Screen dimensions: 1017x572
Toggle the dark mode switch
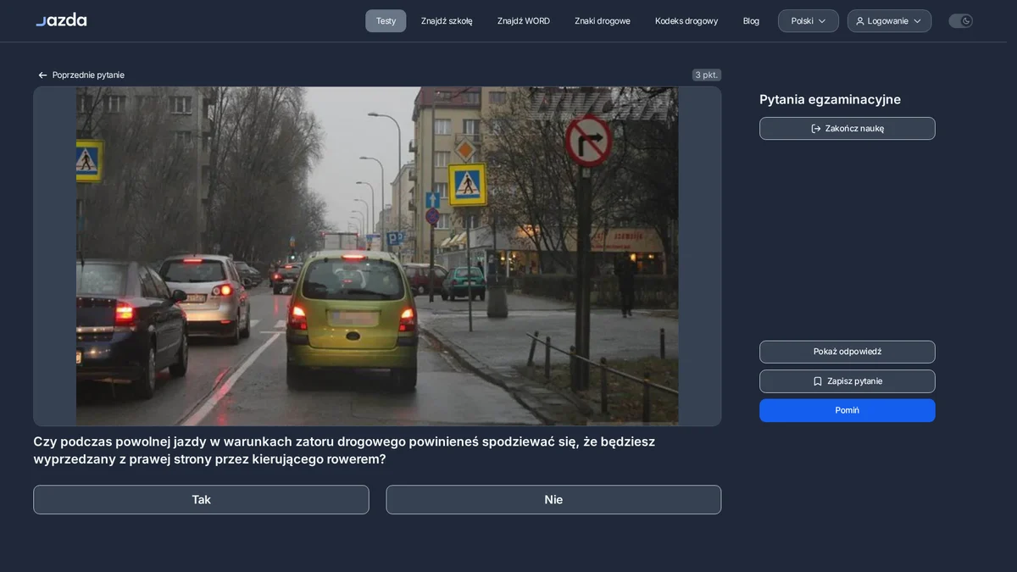pos(960,21)
